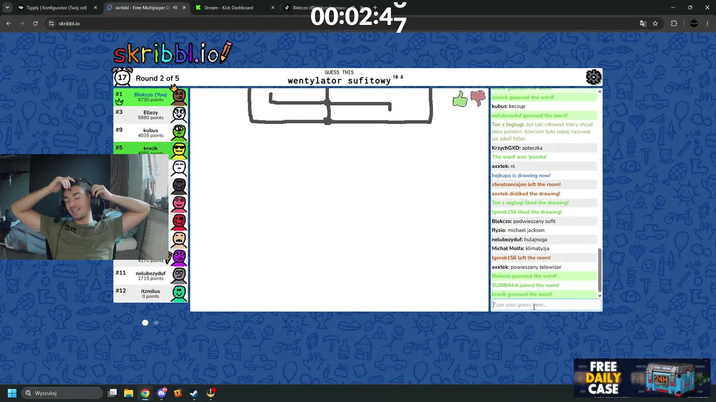Screen dimensions: 716x402
Task: Close the Stream - Kick Dashboard tab
Action: point(273,8)
